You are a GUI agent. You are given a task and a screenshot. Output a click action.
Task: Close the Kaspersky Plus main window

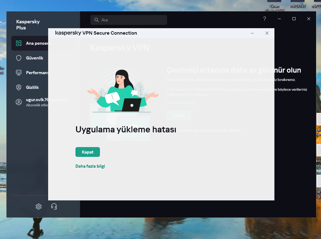[x=309, y=19]
